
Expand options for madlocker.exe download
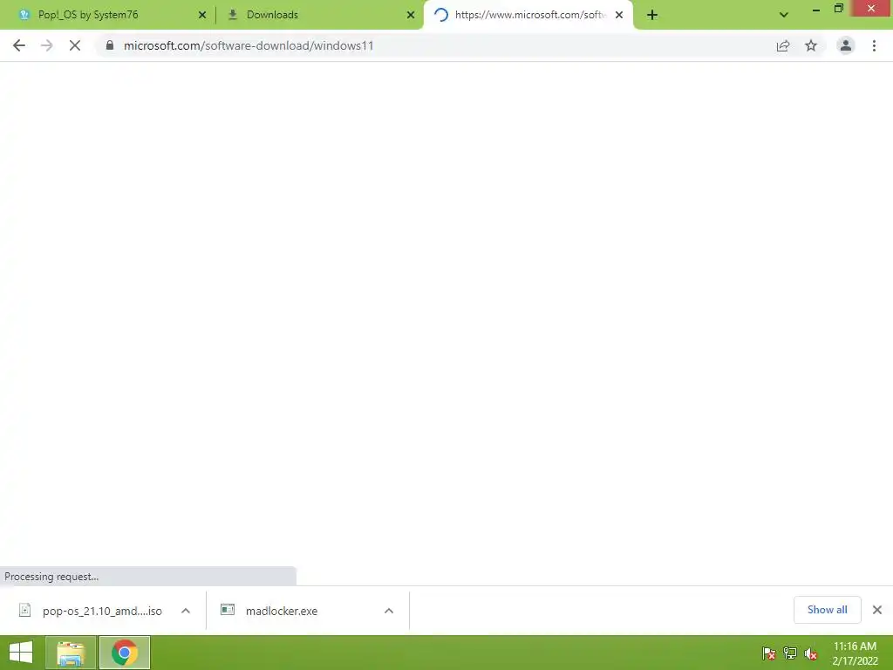coord(389,611)
